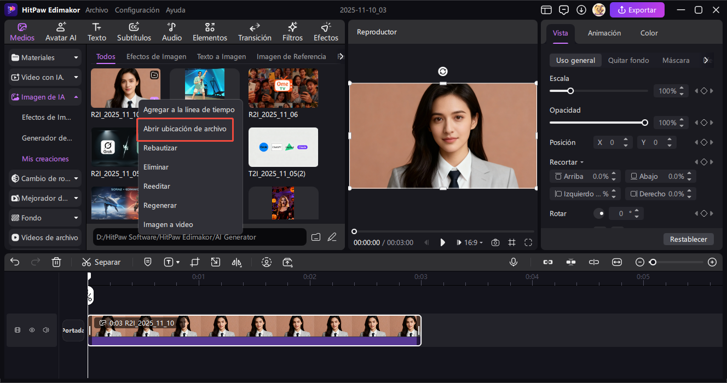Switch to the Animación tab

(604, 33)
